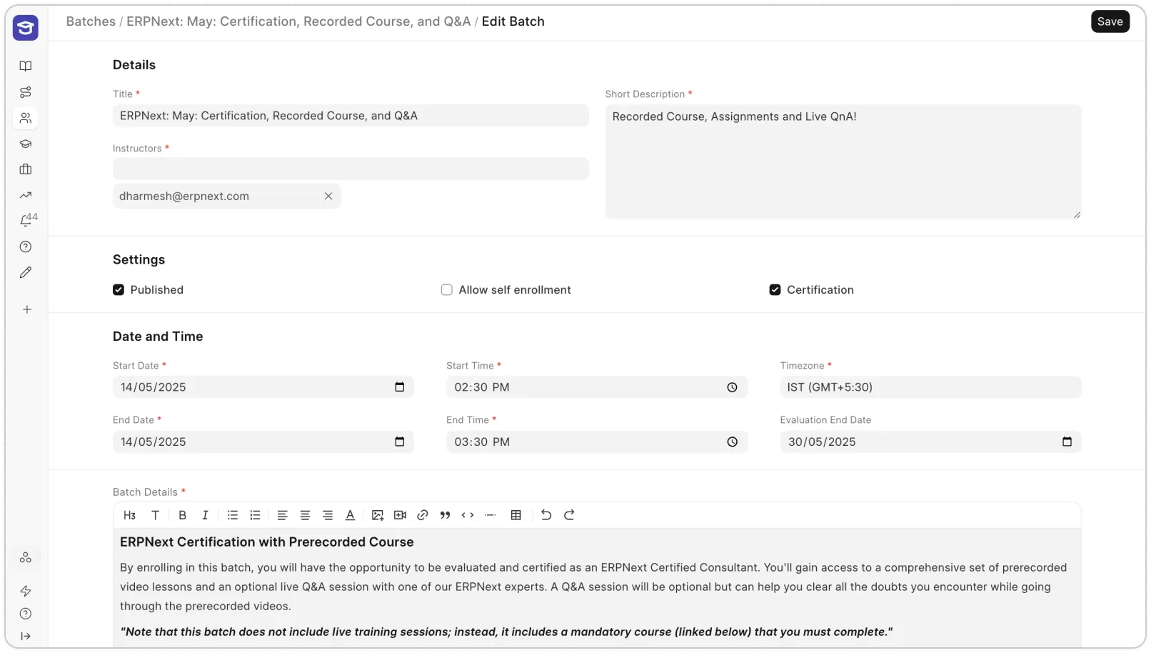Click the Short Description text area
Viewport: 1151px width, 653px height.
(843, 162)
